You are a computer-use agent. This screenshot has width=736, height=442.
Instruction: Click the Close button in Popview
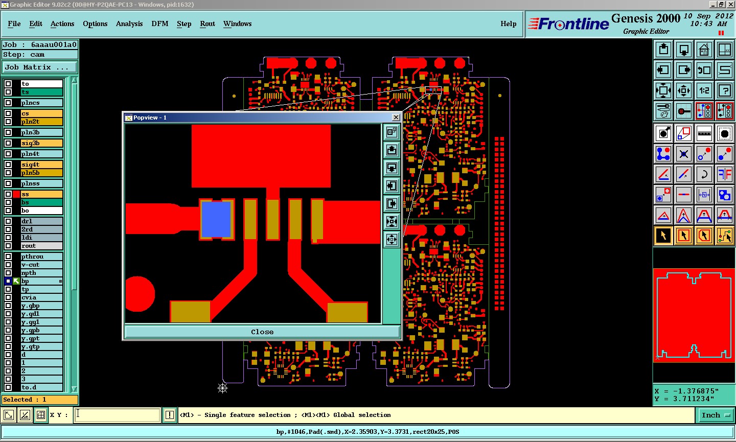click(x=262, y=332)
